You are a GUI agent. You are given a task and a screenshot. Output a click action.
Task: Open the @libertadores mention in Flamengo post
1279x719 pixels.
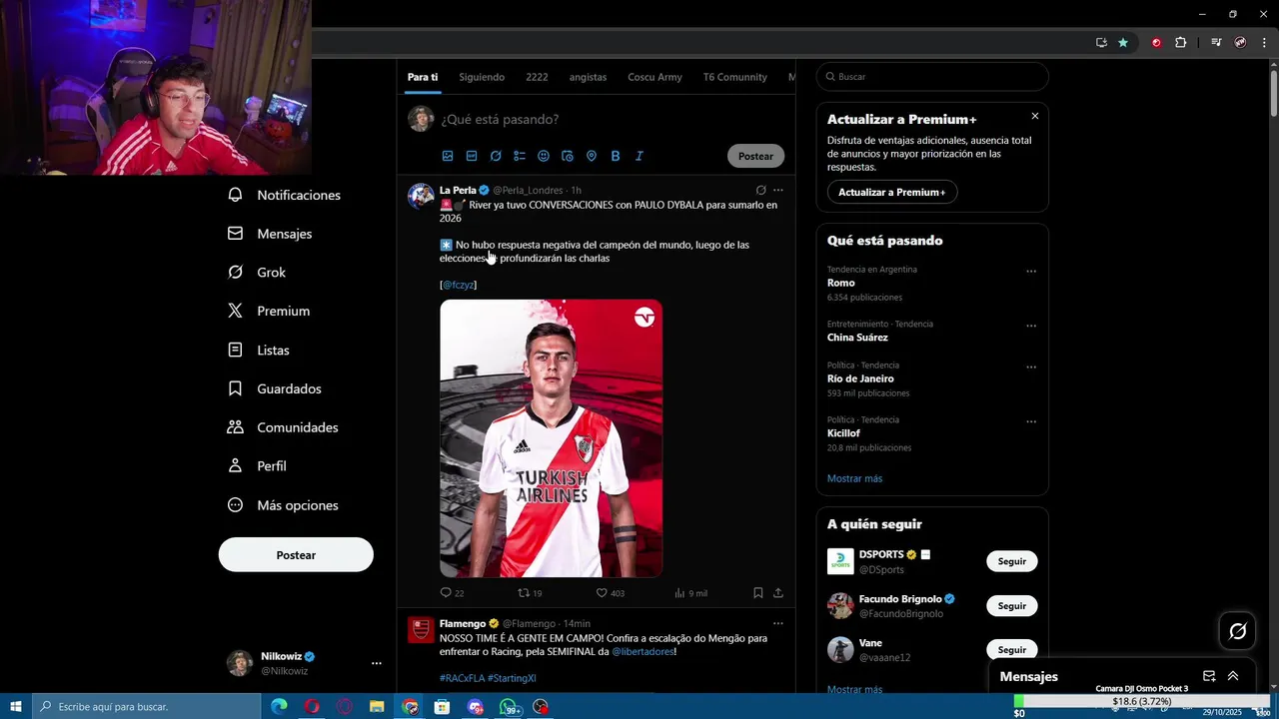tap(643, 651)
